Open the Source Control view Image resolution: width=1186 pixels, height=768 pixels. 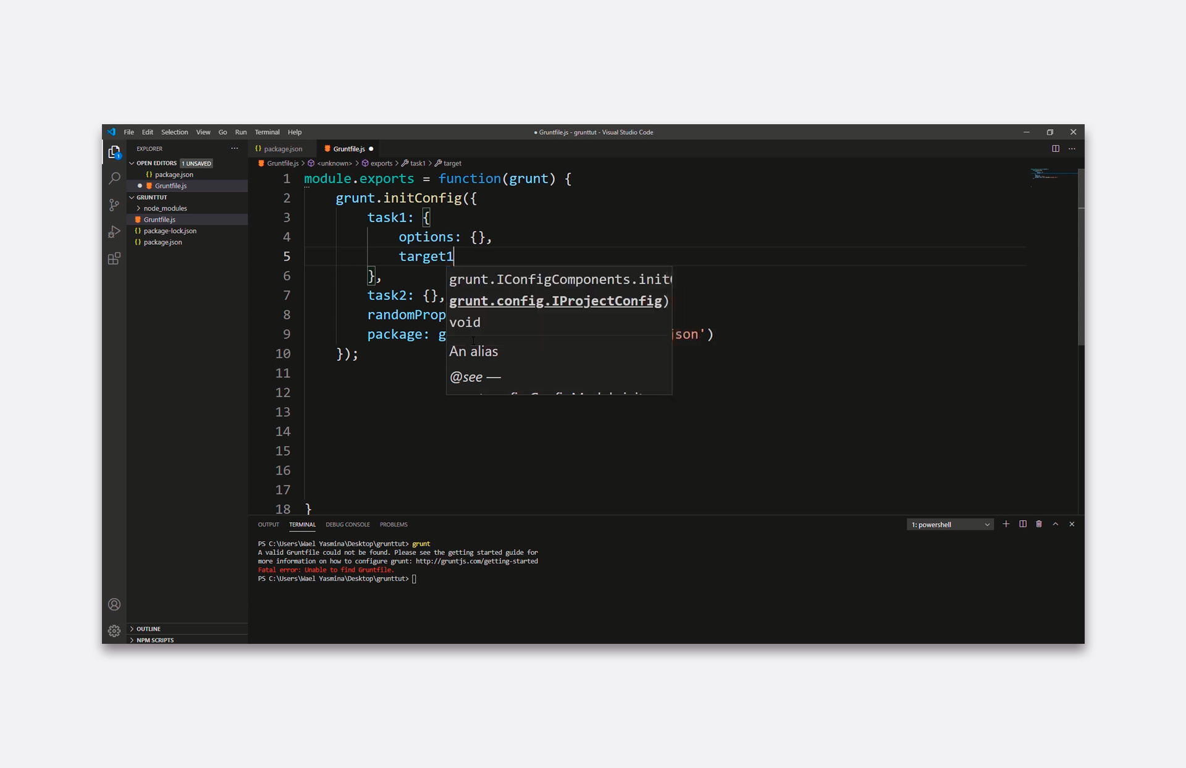[x=114, y=205]
